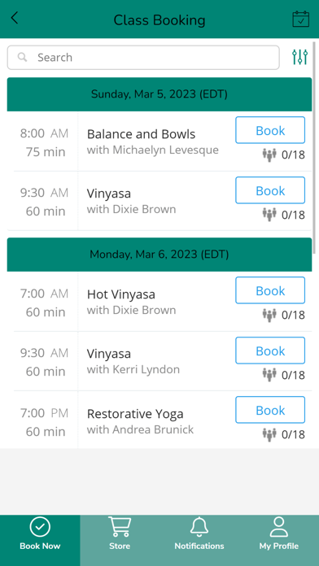Open the Notifications bell icon
The width and height of the screenshot is (319, 566).
click(199, 527)
